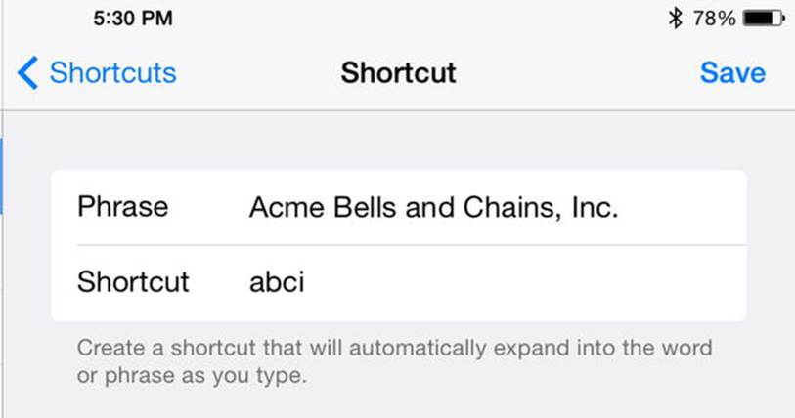Tap Inc. at the end of phrase

pos(596,208)
